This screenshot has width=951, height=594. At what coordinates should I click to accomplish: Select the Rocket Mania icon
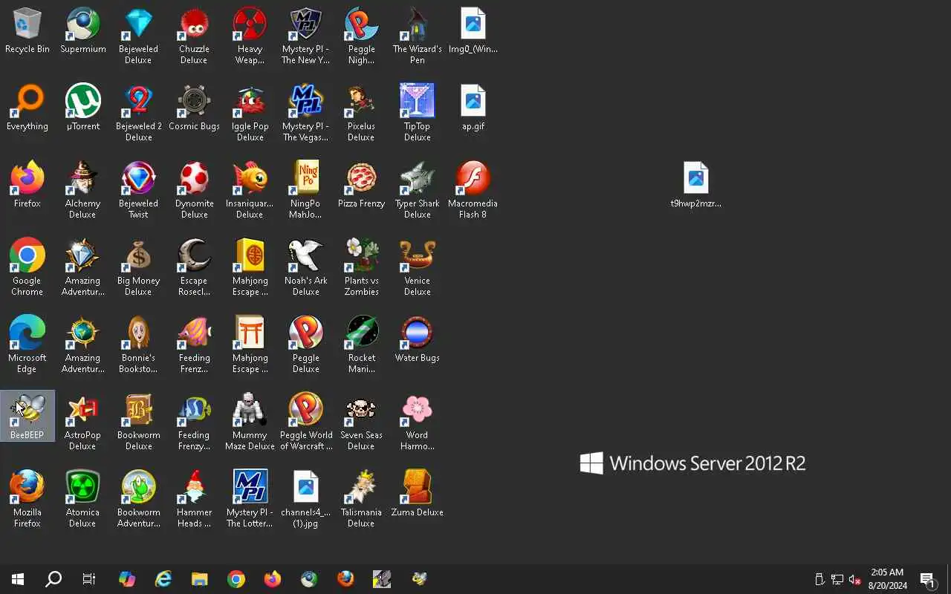[361, 345]
